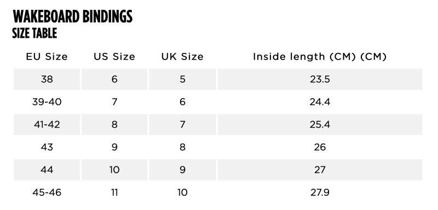Click the Size Table subtitle
This screenshot has width=438, height=210.
click(34, 33)
